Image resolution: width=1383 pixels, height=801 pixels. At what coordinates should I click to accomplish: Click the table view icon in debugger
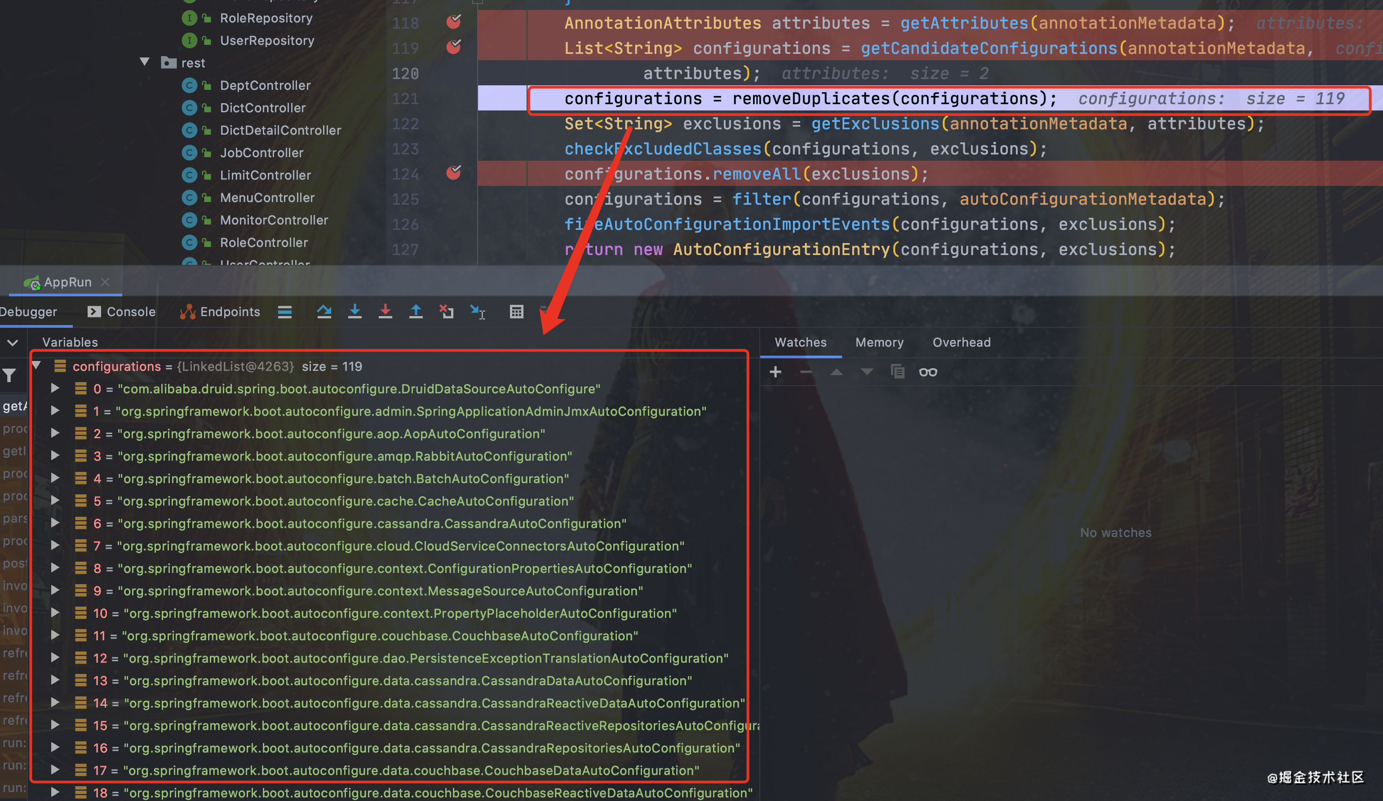(x=516, y=312)
